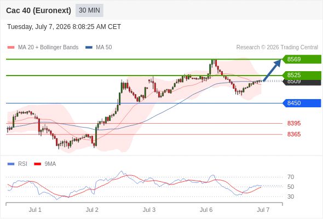323x219 pixels.
Task: Click the 8365 red support label
Action: click(x=294, y=134)
